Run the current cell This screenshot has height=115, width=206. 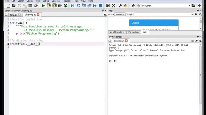(49, 6)
